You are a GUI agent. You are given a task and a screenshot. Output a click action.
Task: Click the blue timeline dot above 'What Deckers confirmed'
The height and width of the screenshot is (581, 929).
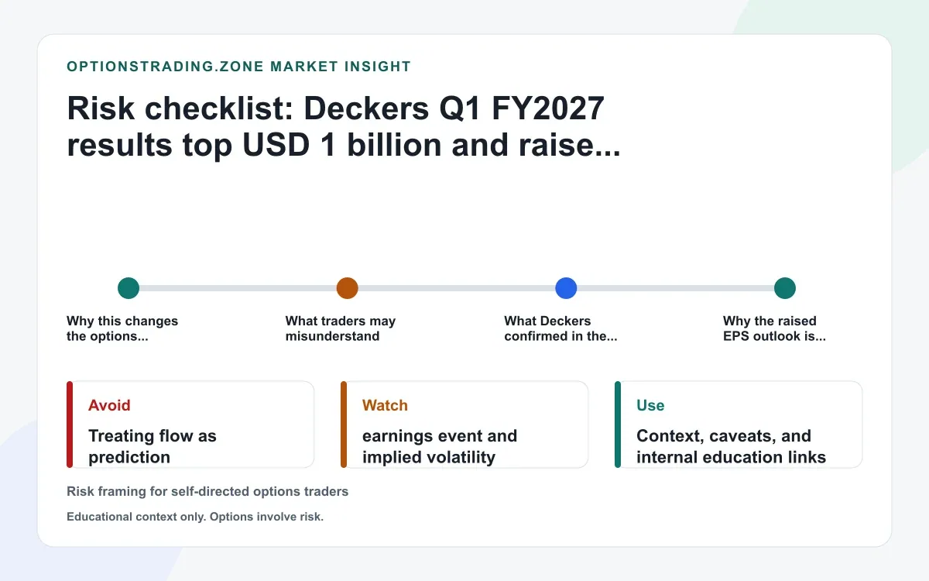pyautogui.click(x=567, y=288)
